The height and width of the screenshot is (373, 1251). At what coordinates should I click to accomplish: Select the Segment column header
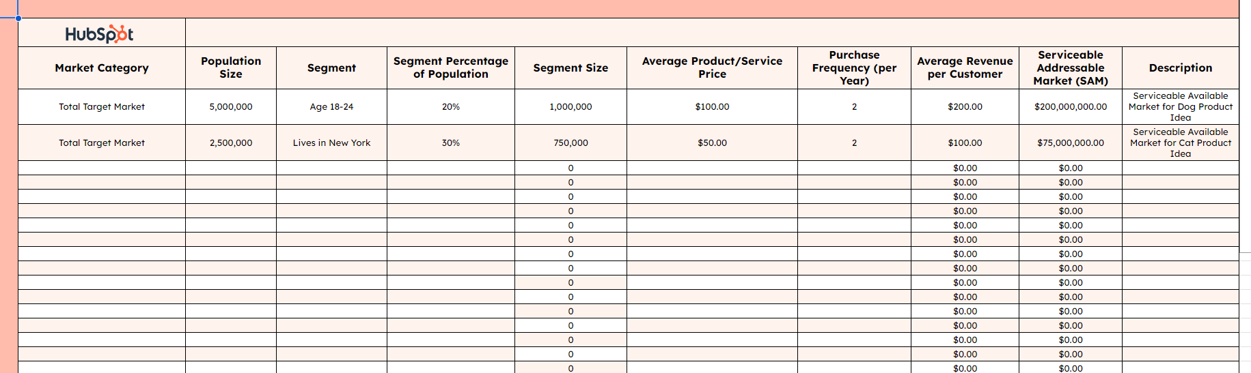[x=331, y=68]
